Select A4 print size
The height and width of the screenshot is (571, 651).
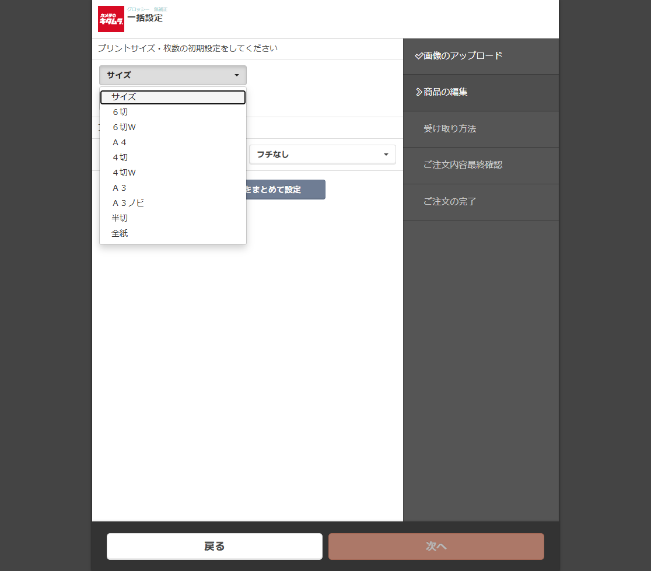coord(120,142)
